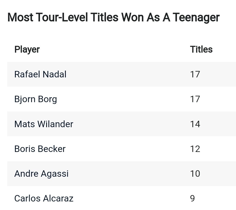Select Bjorn Borg's name
Image resolution: width=236 pixels, height=210 pixels.
(36, 99)
